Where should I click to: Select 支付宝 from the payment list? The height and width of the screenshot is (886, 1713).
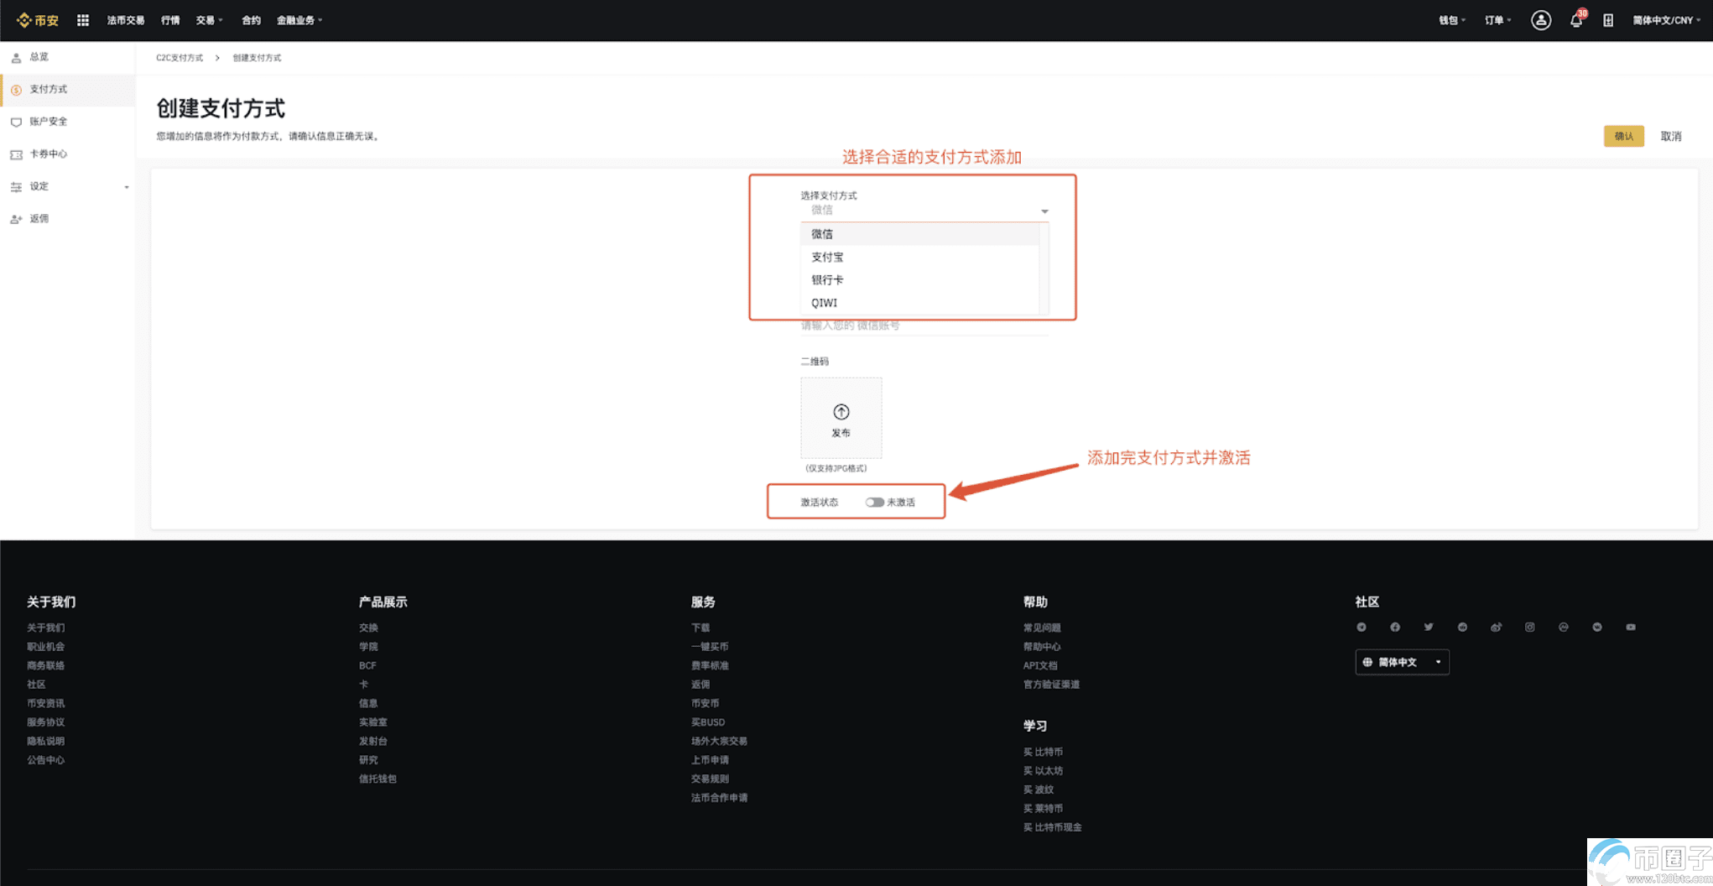(x=920, y=257)
